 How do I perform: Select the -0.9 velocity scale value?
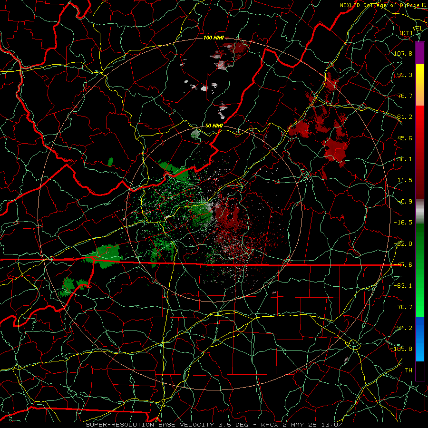click(405, 202)
